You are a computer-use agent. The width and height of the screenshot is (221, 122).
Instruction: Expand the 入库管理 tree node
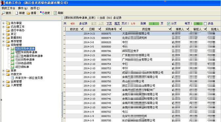pyautogui.click(x=4, y=85)
